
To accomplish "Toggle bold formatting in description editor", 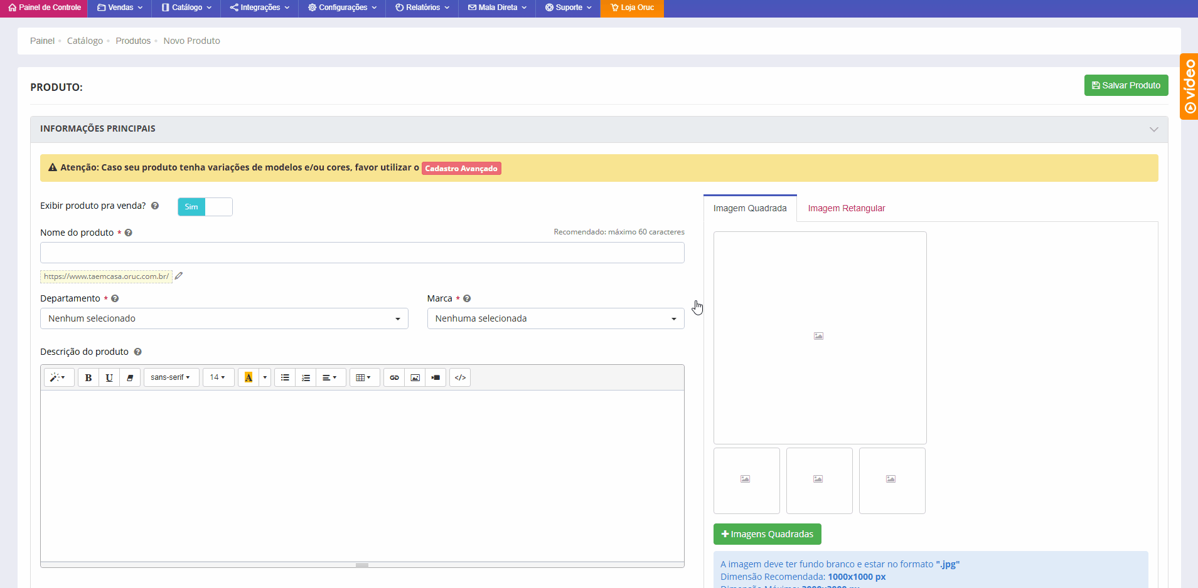I will point(88,377).
